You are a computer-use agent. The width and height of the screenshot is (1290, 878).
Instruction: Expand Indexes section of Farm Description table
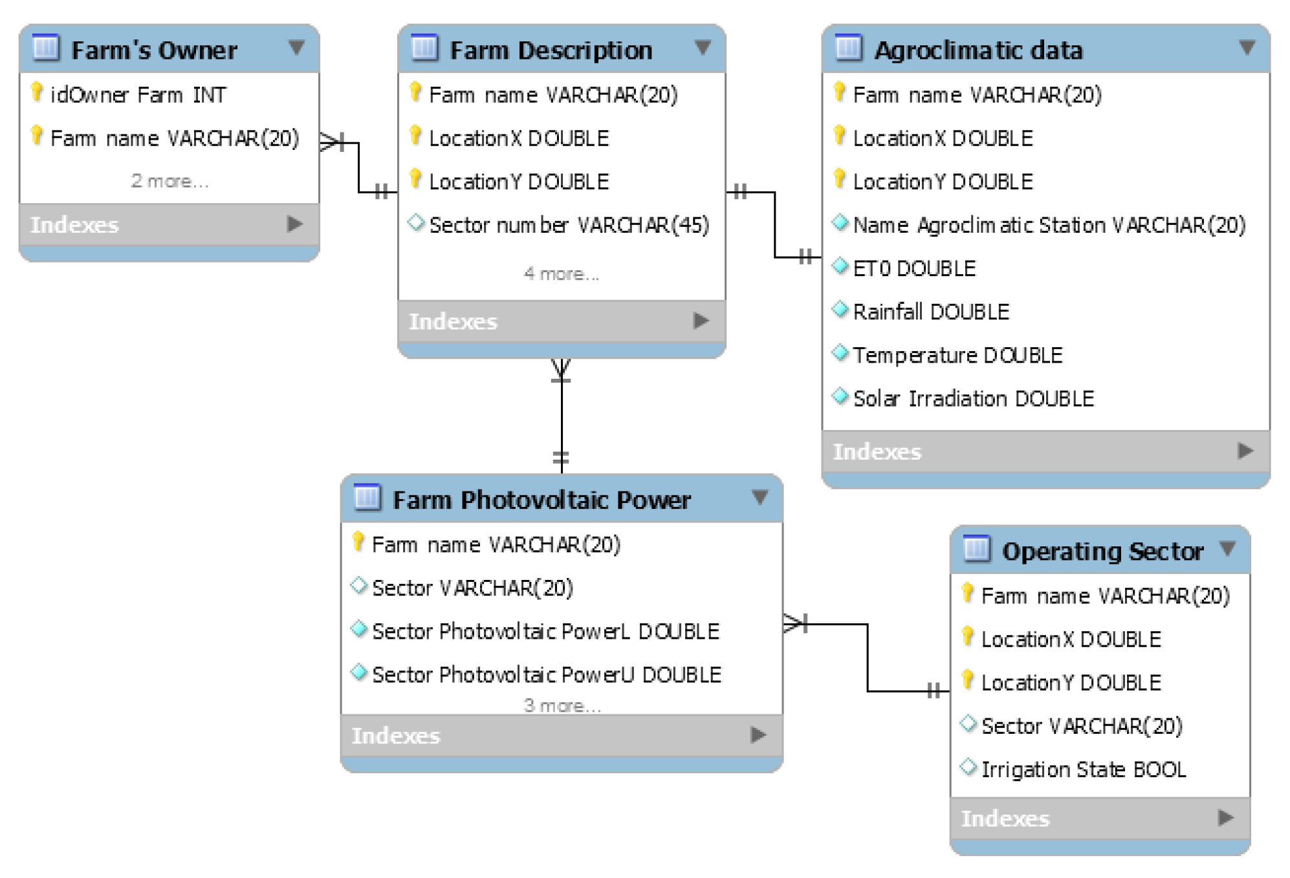click(701, 321)
